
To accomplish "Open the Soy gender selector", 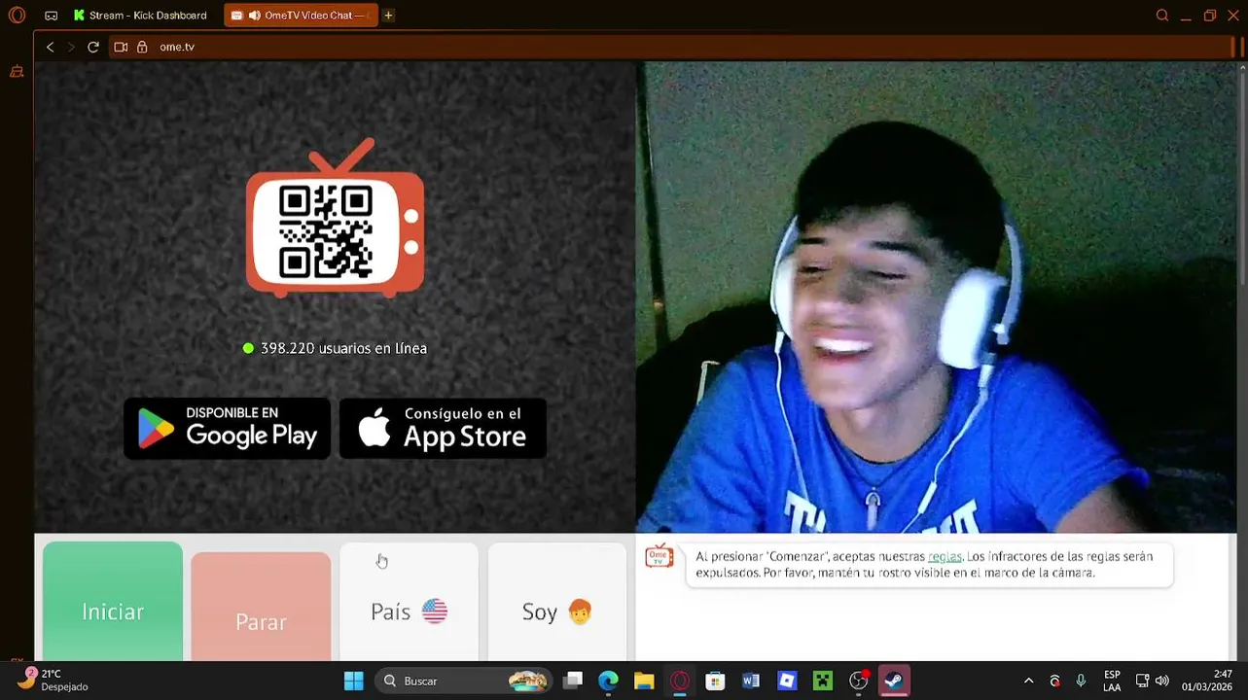I will (557, 602).
